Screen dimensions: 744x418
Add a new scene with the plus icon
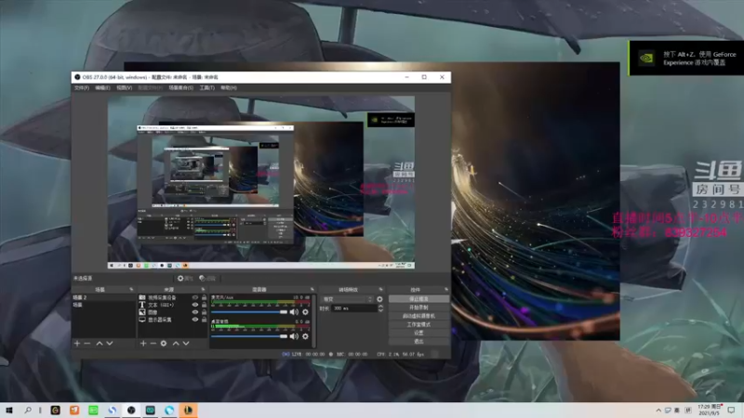pyautogui.click(x=77, y=343)
